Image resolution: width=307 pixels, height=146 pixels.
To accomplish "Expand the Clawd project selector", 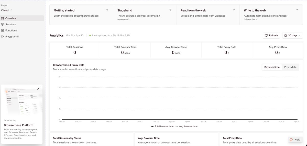I will pyautogui.click(x=7, y=11).
